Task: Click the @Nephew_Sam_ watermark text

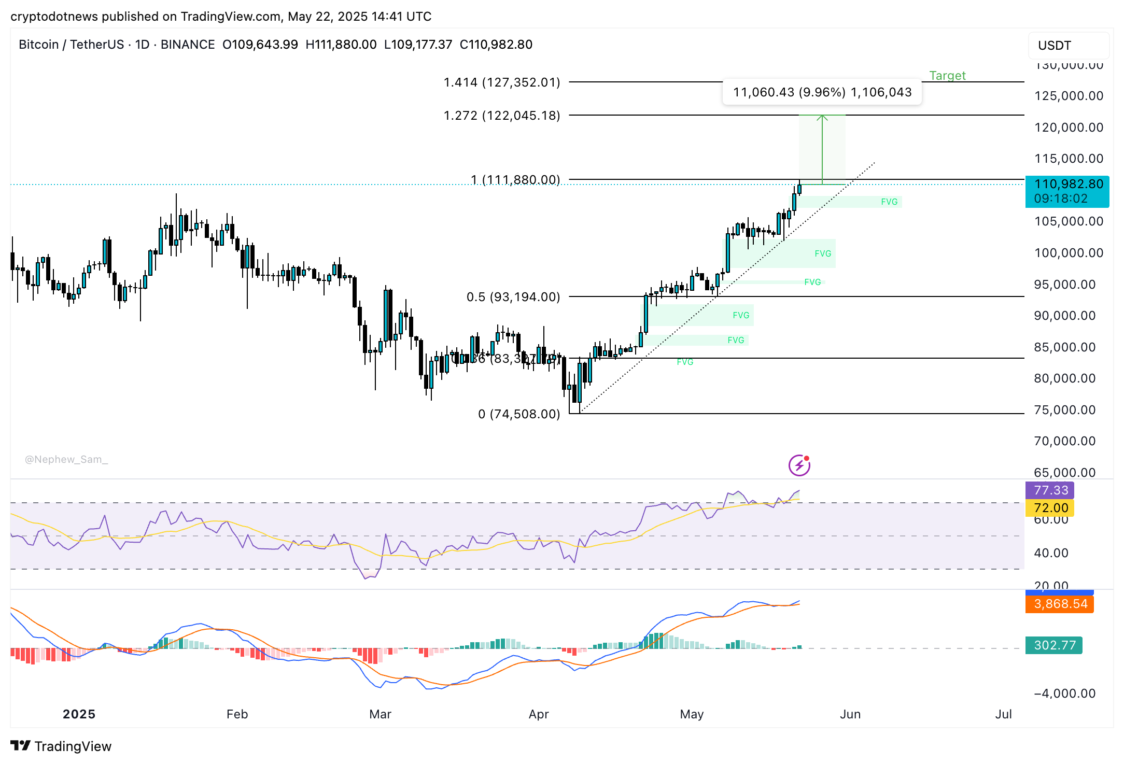Action: coord(66,459)
